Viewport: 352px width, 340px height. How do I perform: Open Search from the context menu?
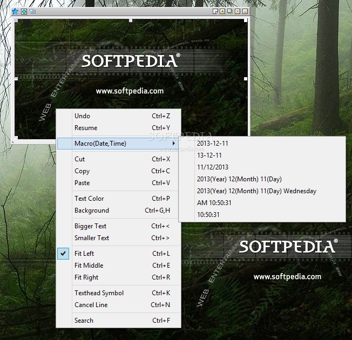point(119,321)
